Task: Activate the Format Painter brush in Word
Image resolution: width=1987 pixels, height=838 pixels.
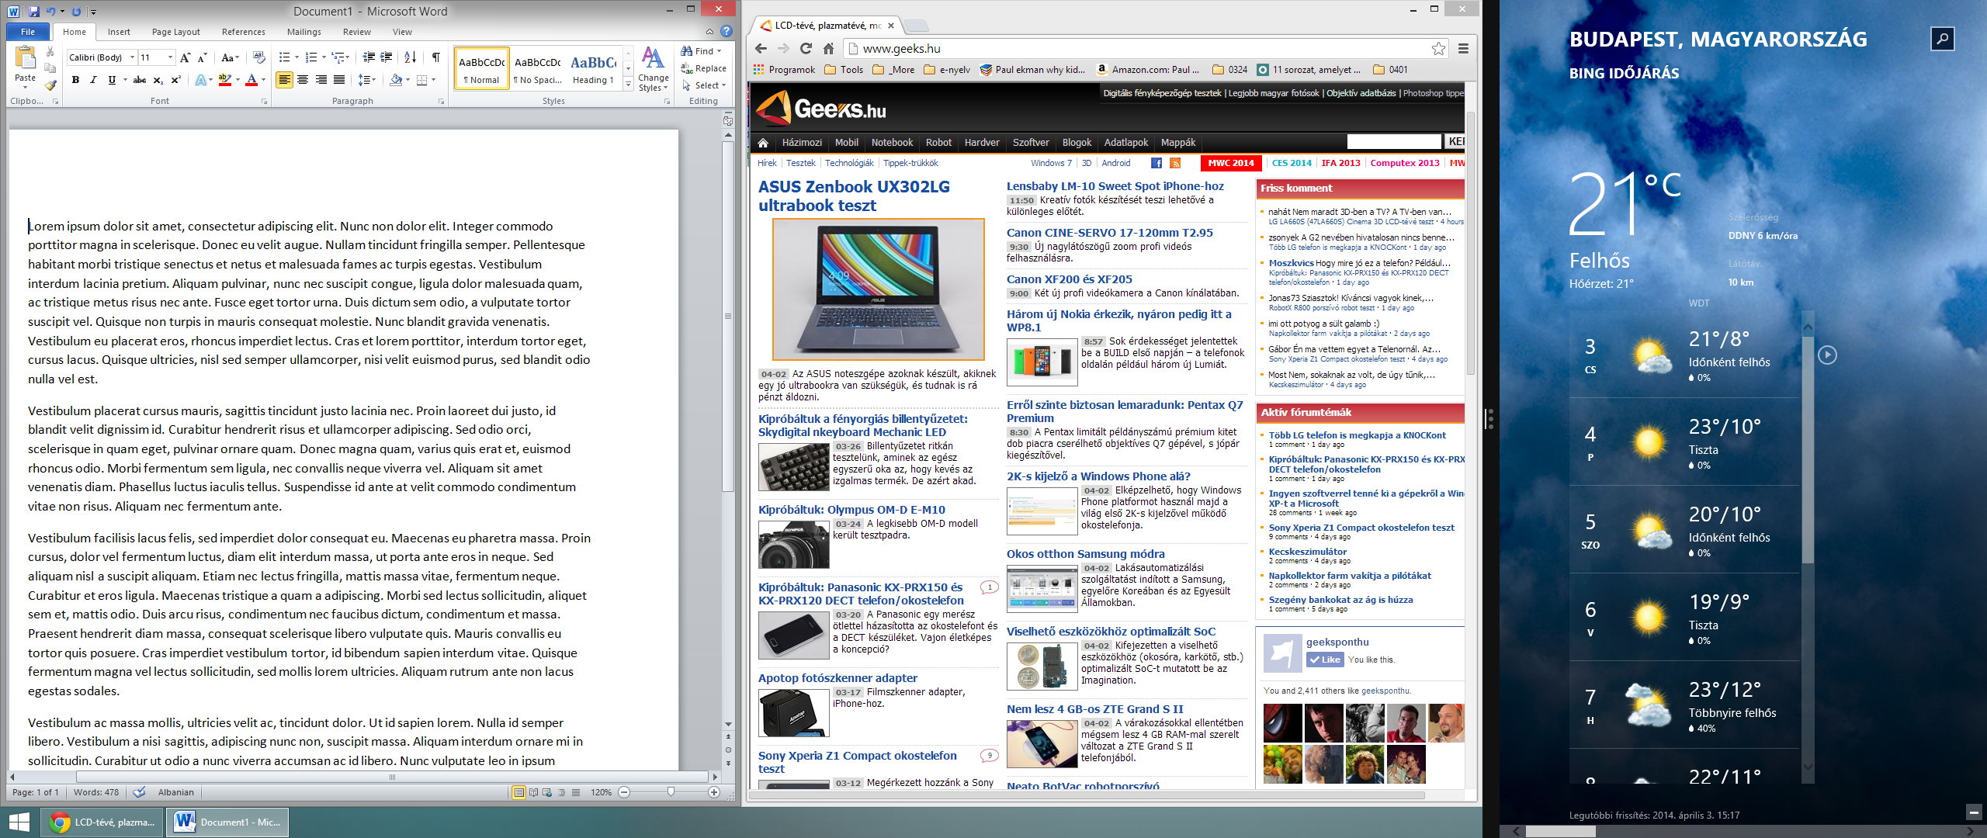Action: click(50, 85)
